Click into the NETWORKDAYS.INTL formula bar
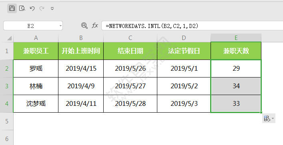This screenshot has height=145, width=283. [x=192, y=26]
